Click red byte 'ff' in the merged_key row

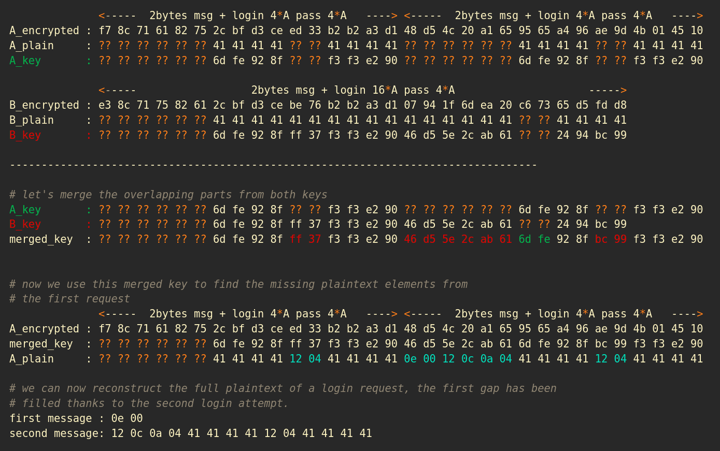click(x=296, y=239)
